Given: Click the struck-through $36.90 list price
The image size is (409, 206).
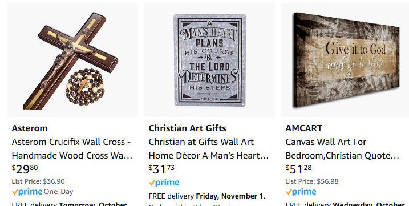Looking at the screenshot, I should 54,181.
